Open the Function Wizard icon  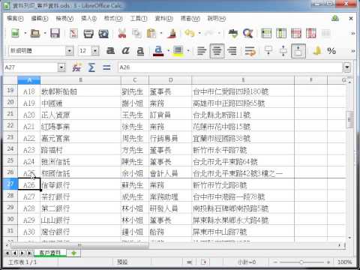click(76, 67)
